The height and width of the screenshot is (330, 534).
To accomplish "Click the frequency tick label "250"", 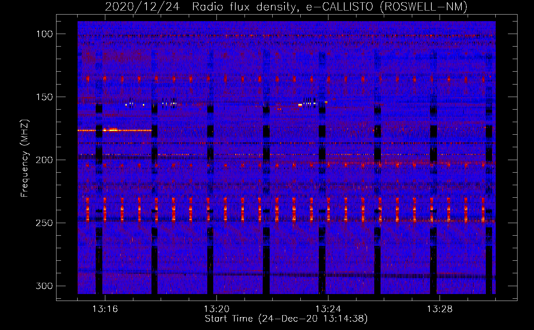I will 44,223.
